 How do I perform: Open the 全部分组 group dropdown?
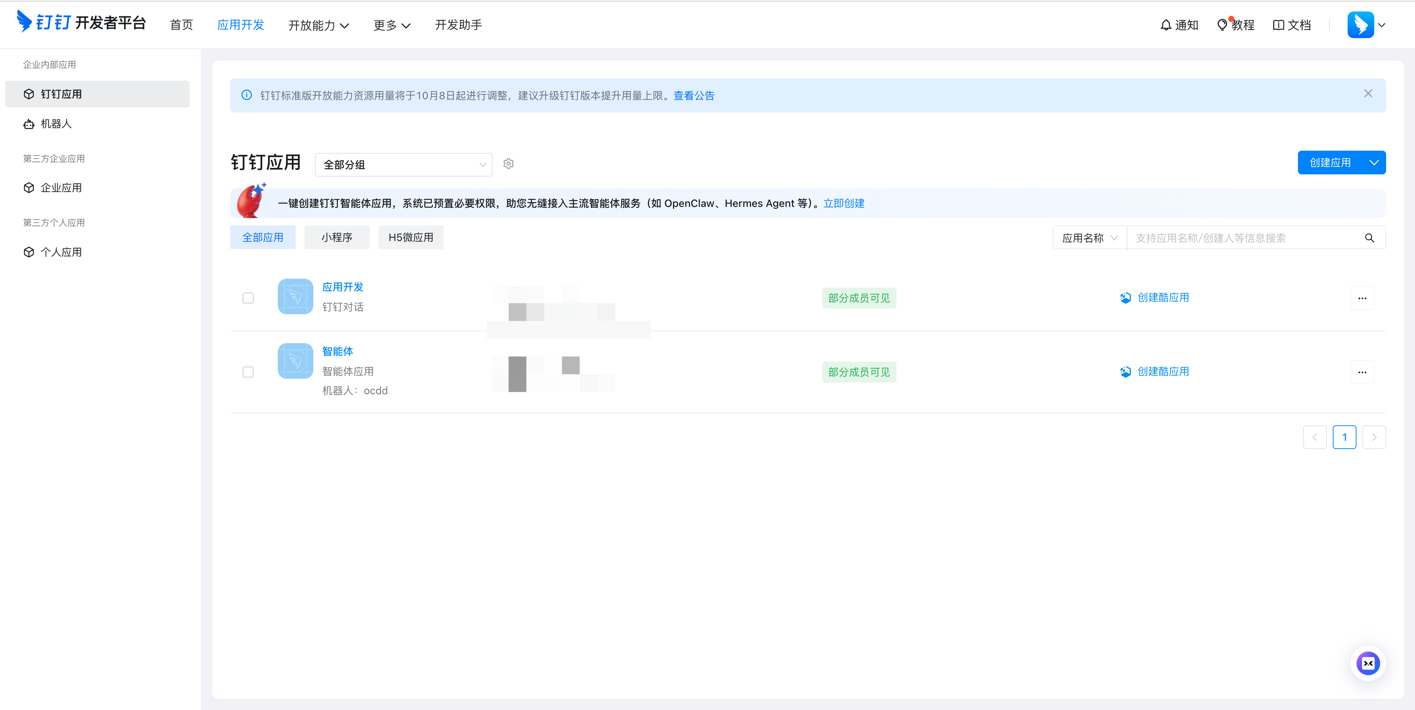point(403,165)
